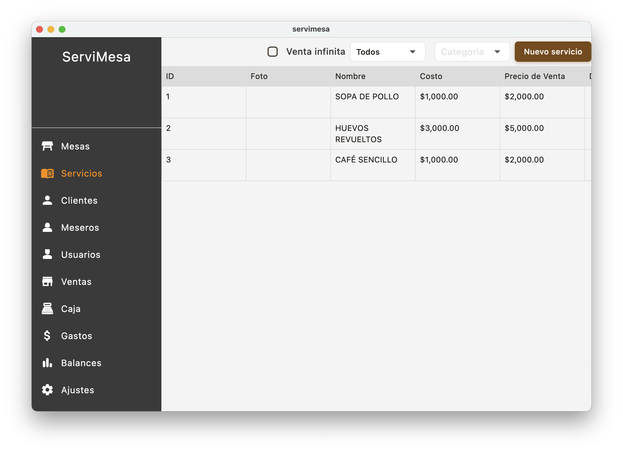Click the Ventas storefront icon
This screenshot has height=453, width=623.
point(47,282)
